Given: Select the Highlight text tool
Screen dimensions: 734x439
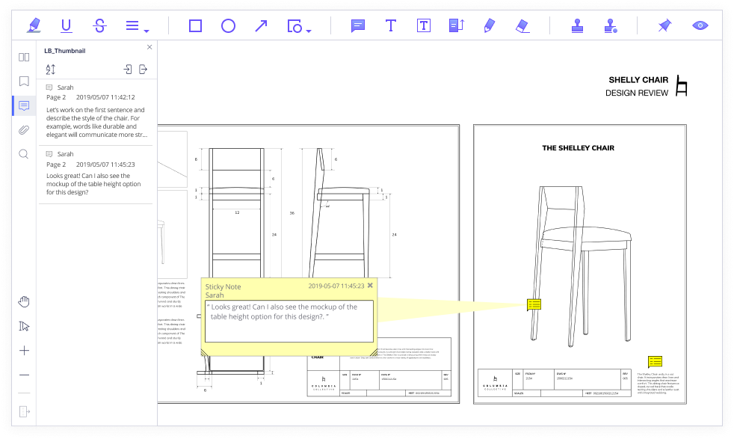Looking at the screenshot, I should pos(34,25).
